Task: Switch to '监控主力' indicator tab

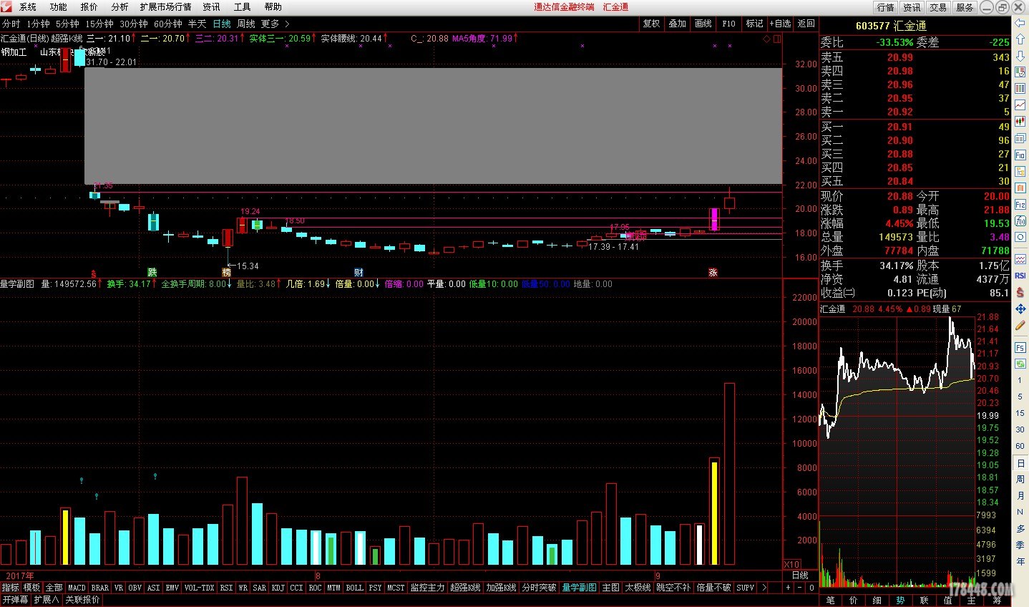Action: [x=427, y=588]
